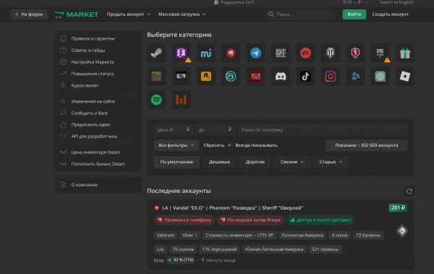434x274 pixels.
Task: Focus the price до input field
Action: click(216, 129)
